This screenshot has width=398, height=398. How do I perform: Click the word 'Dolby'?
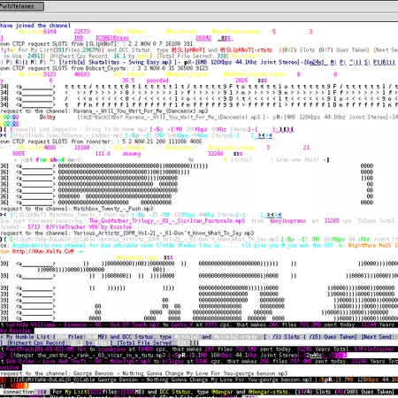48,118
